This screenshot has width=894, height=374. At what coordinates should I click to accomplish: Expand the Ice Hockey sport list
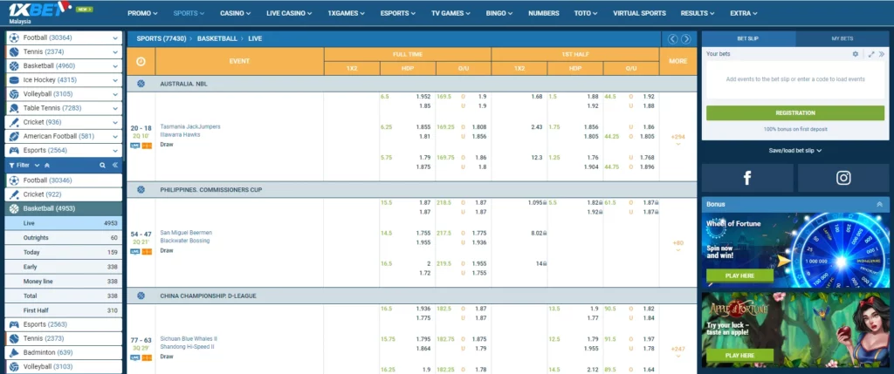coord(115,80)
